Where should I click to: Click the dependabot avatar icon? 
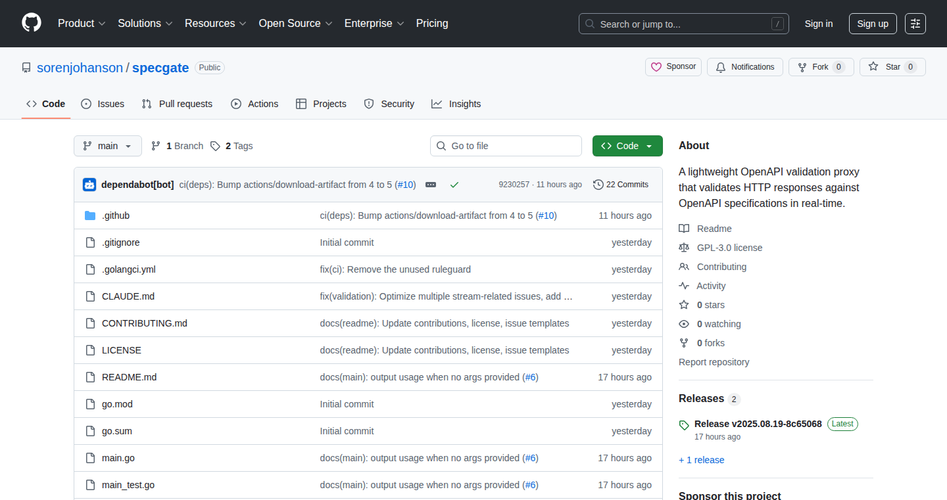point(89,185)
